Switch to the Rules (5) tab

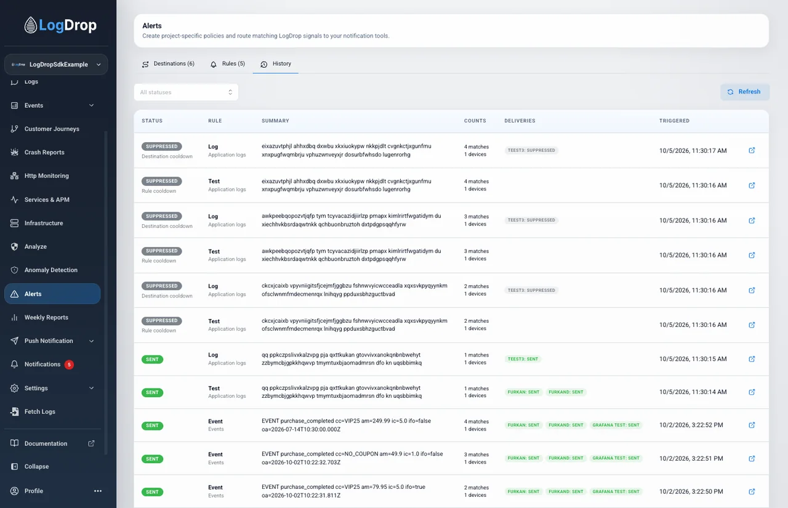click(227, 63)
